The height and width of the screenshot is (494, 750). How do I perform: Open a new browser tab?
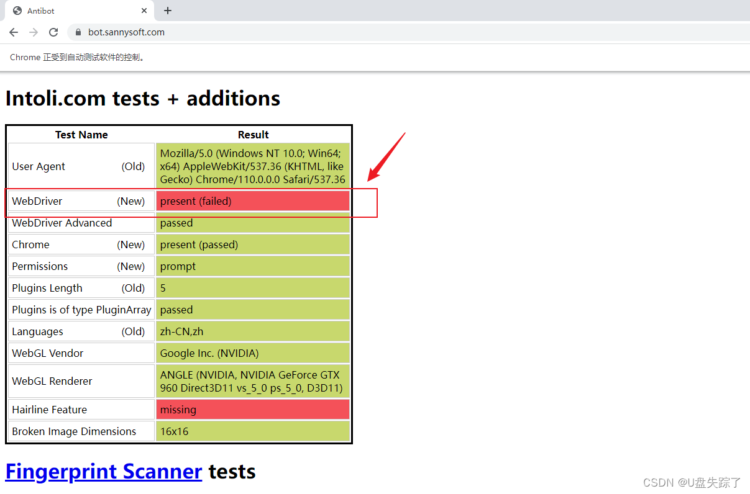click(x=168, y=11)
